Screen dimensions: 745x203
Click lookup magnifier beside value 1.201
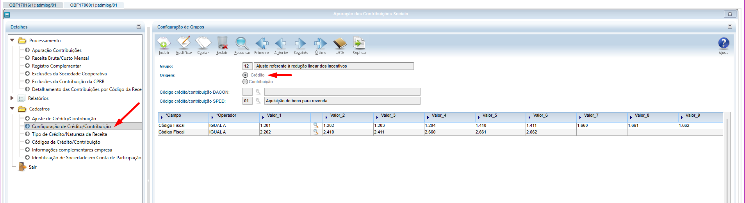point(316,125)
